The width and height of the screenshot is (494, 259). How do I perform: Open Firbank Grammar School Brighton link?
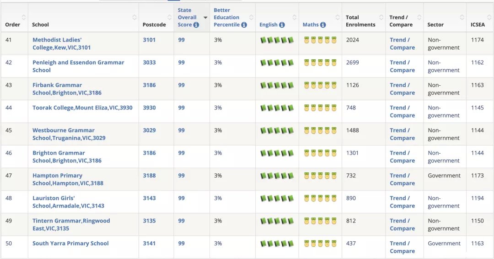click(x=67, y=89)
